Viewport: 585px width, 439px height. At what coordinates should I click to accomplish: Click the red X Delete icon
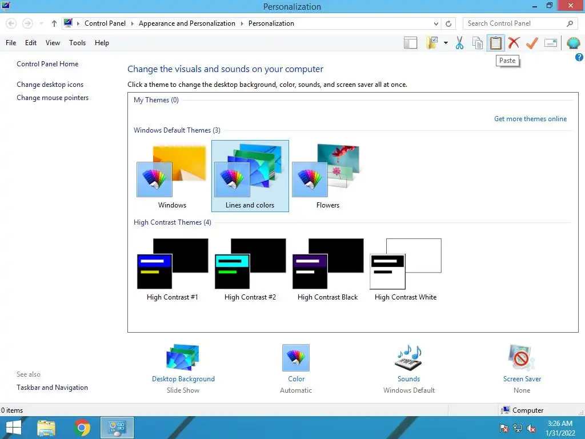click(514, 43)
